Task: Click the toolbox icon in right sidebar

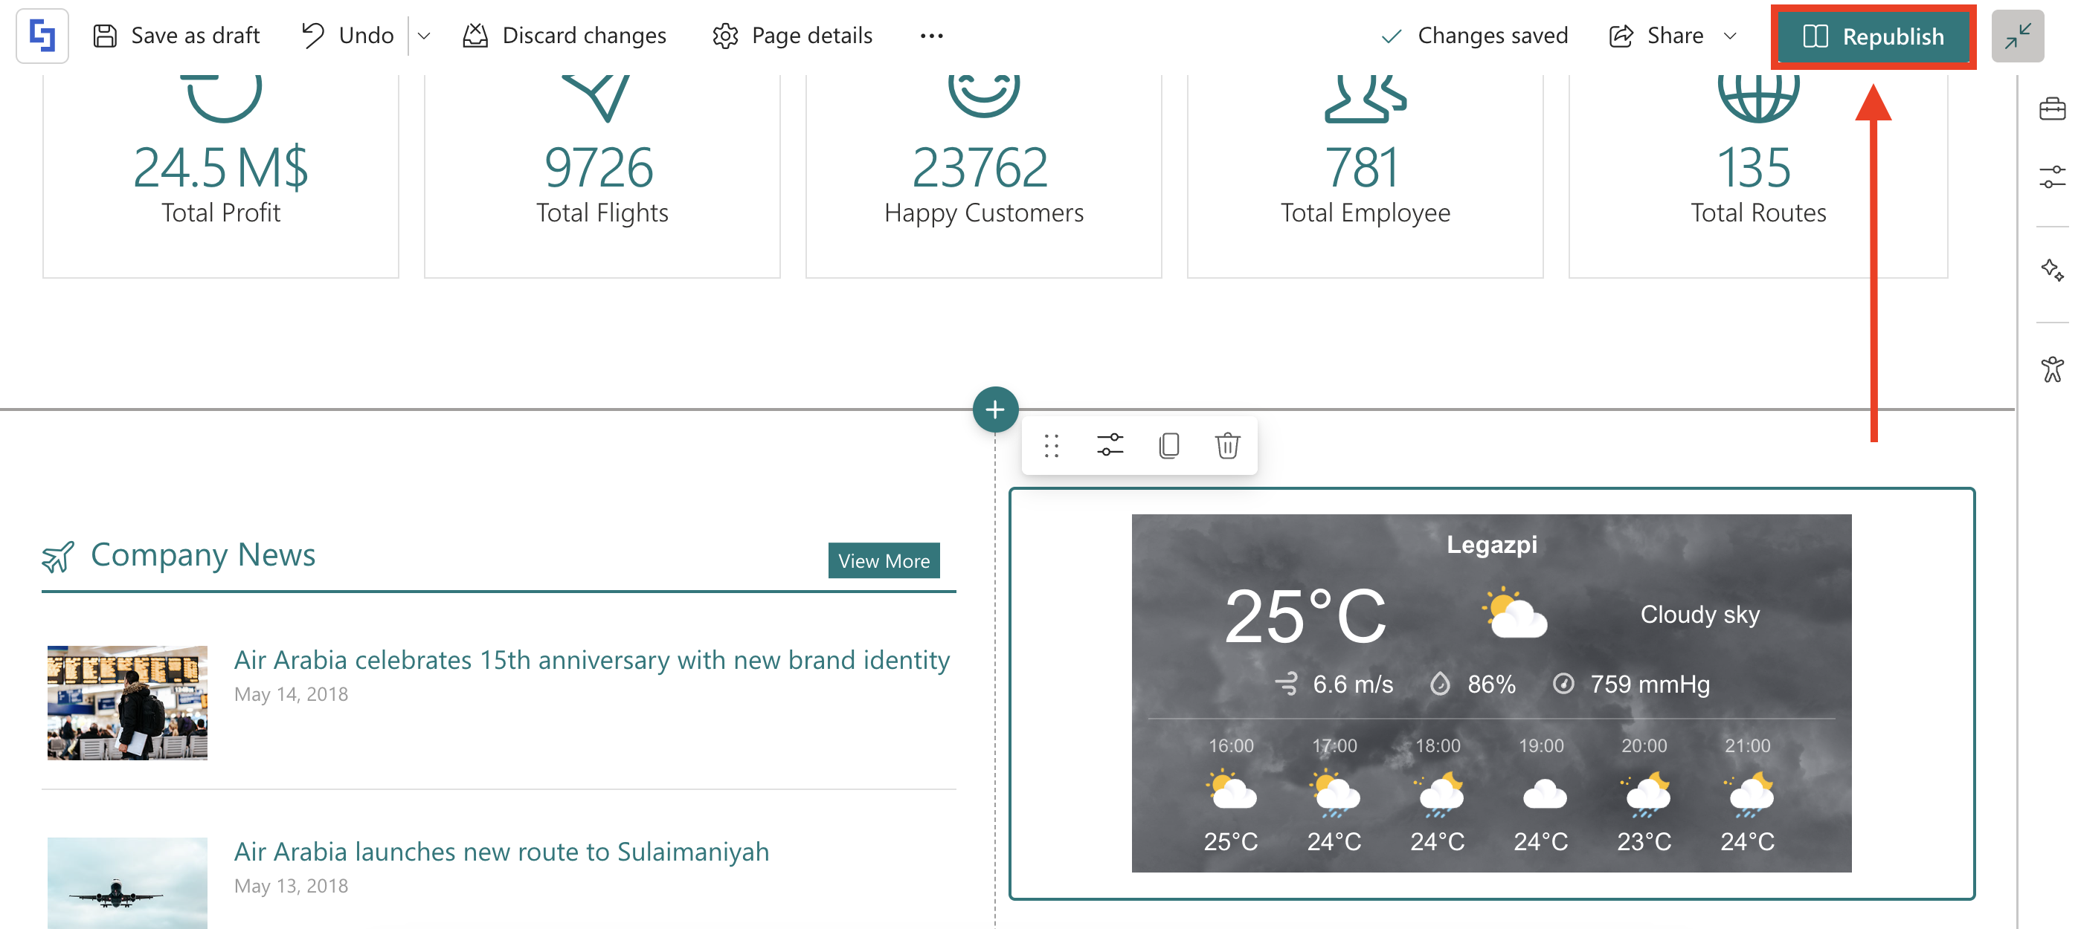Action: pyautogui.click(x=2051, y=109)
